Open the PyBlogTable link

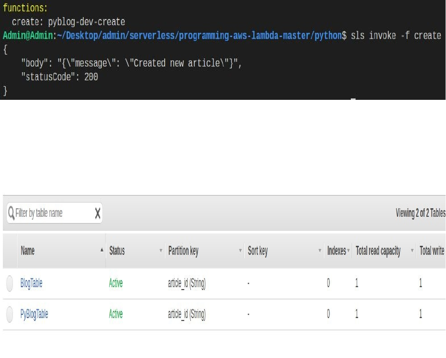click(34, 314)
